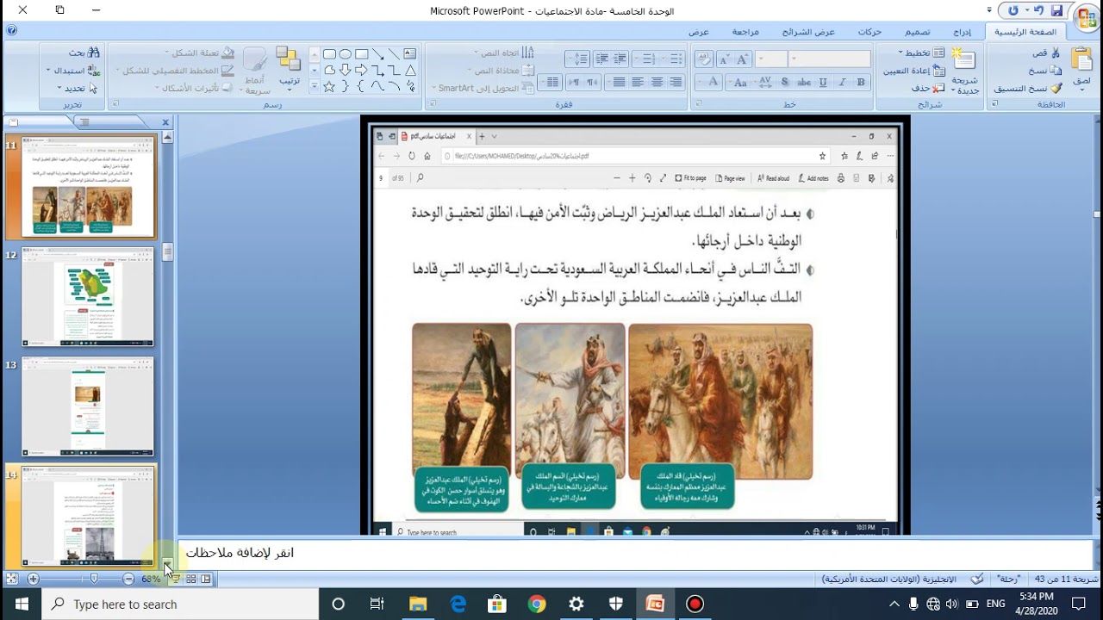Click the language indicator in status bar
The height and width of the screenshot is (620, 1103).
889,579
